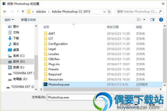Click the file list horizontal scrollbar thumb
Image resolution: width=167 pixels, height=111 pixels.
click(x=92, y=89)
